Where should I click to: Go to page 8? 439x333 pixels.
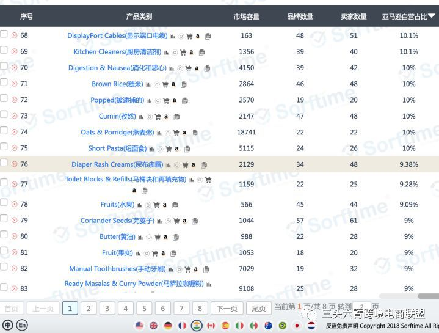200,309
